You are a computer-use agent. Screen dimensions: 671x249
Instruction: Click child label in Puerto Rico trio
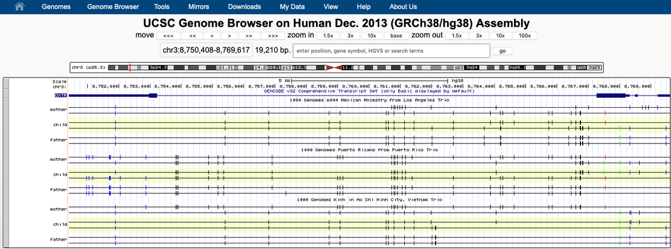60,174
